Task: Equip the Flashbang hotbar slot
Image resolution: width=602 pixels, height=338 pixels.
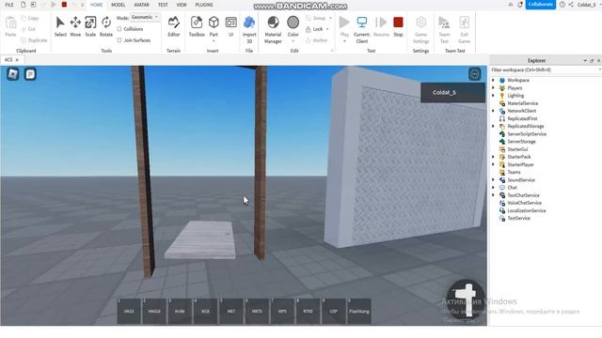Action: tap(359, 311)
